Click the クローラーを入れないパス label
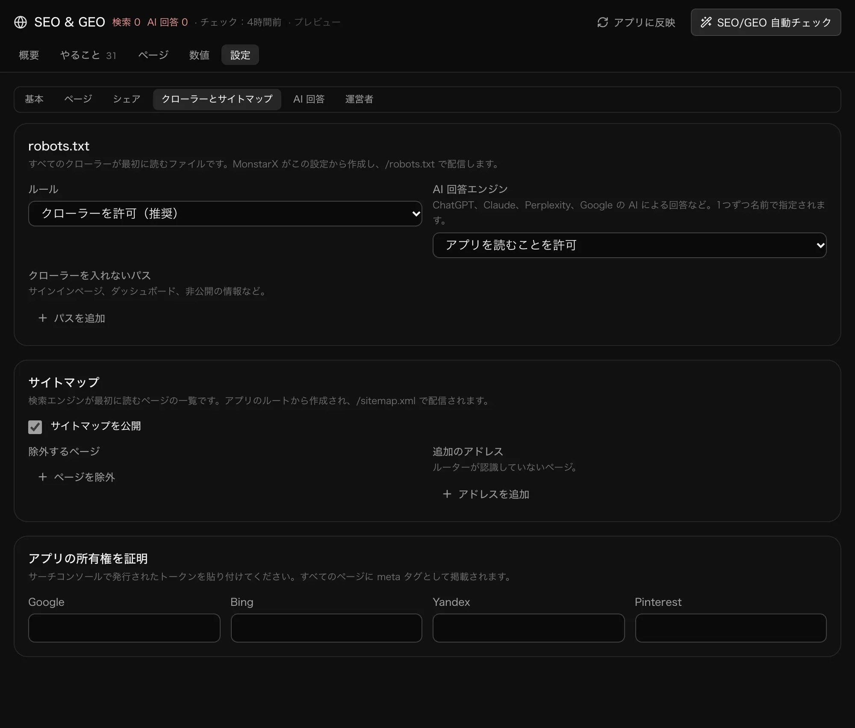The height and width of the screenshot is (728, 855). (90, 276)
